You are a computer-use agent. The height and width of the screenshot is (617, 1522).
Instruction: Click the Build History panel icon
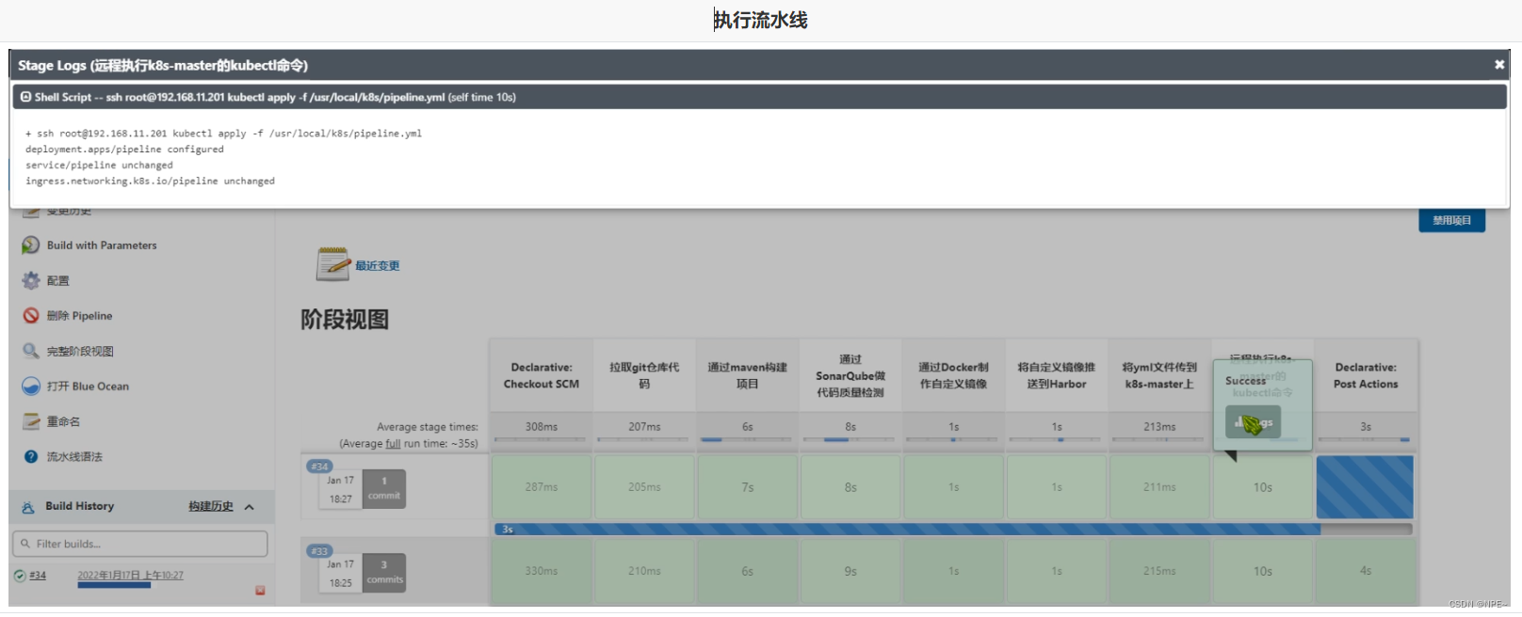tap(28, 507)
